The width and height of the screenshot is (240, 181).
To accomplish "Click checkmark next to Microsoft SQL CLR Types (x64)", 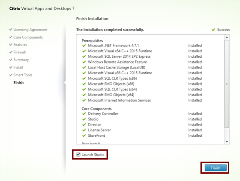I will (84, 89).
